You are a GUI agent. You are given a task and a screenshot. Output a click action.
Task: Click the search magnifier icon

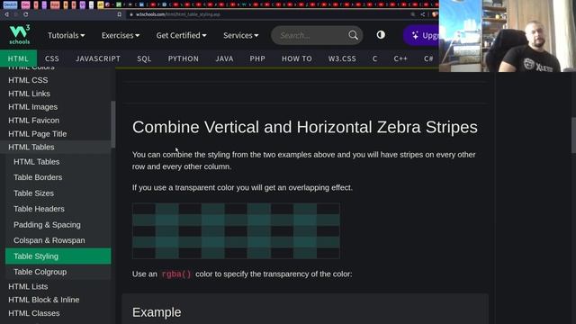pyautogui.click(x=353, y=35)
